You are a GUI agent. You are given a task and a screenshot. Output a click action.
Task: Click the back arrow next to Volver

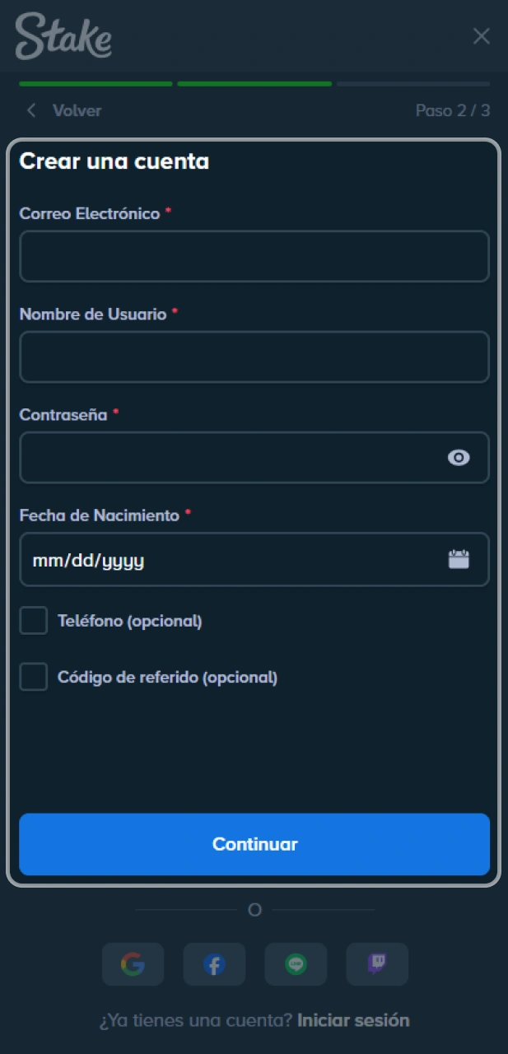tap(30, 110)
